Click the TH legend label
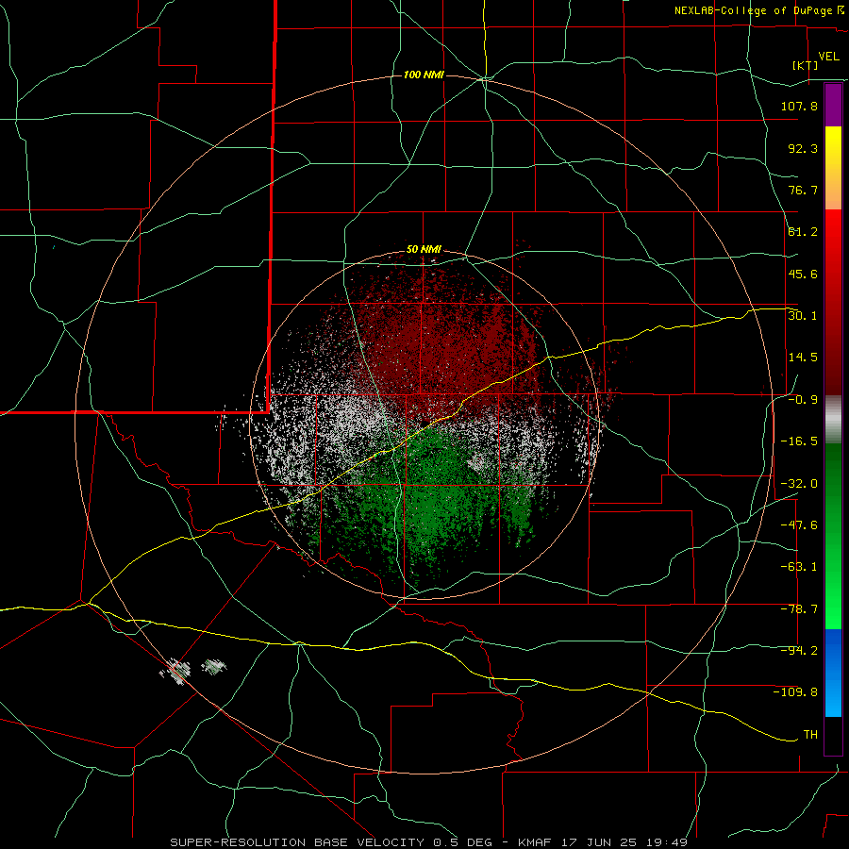The image size is (849, 849). [x=810, y=735]
